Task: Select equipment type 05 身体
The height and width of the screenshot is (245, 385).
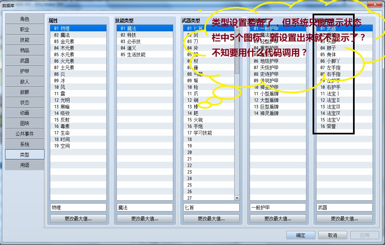Action: click(x=345, y=54)
